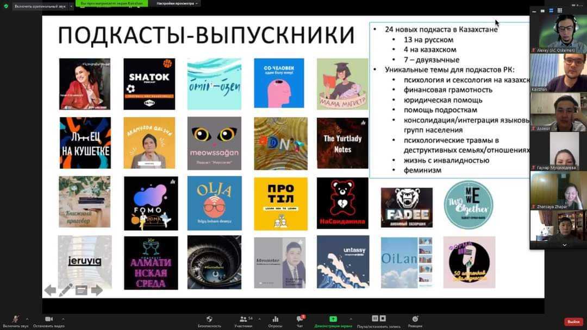Image resolution: width=587 pixels, height=330 pixels.
Task: Click green screen viewing notification banner
Action: [x=111, y=3]
